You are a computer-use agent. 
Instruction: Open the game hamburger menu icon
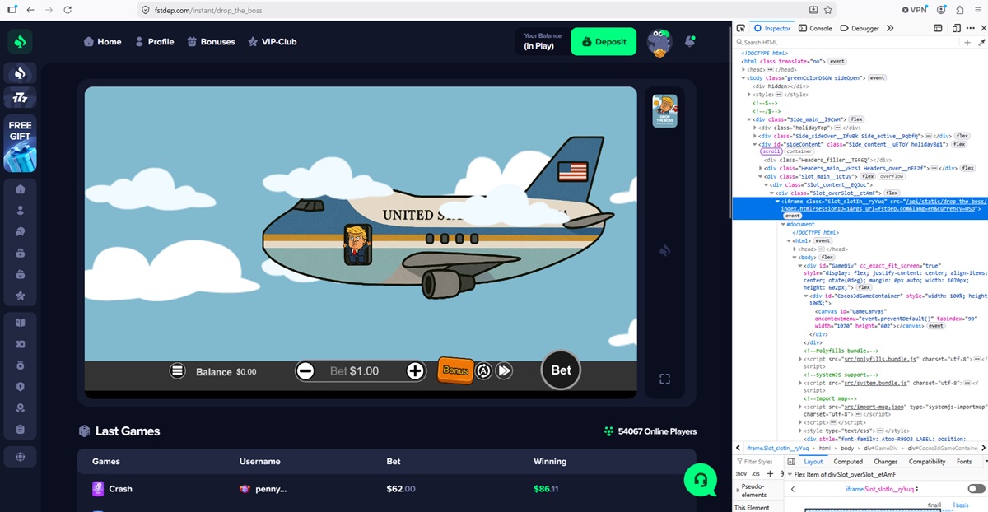[x=177, y=371]
